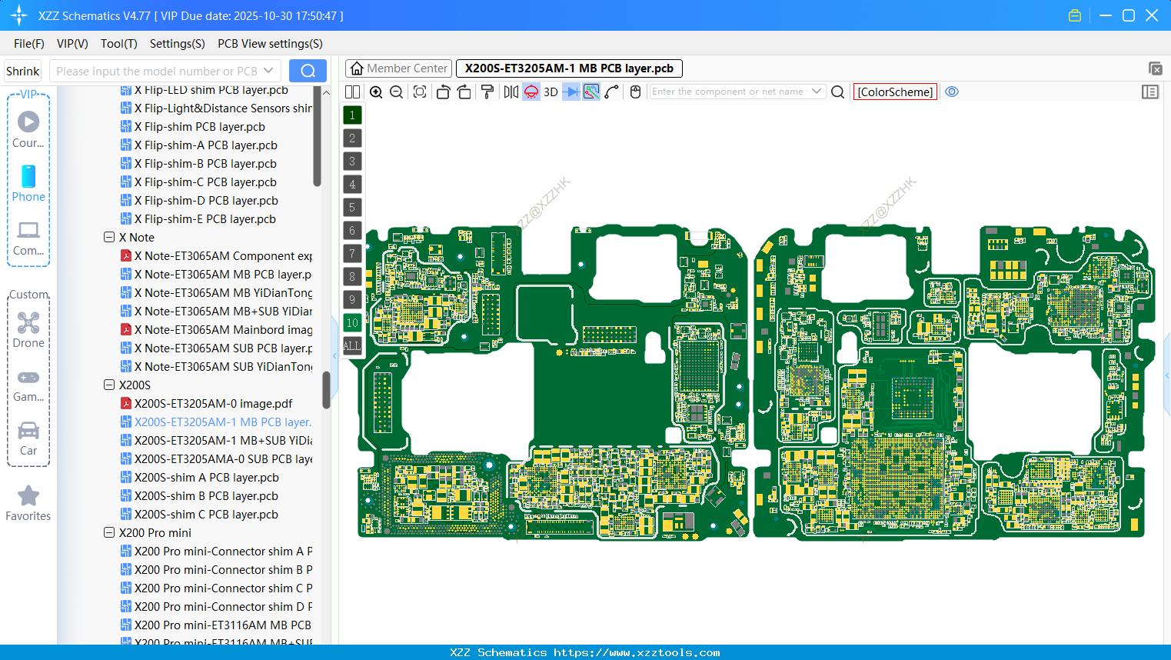Viewport: 1171px width, 660px height.
Task: Open the ColorScheme button
Action: point(895,92)
